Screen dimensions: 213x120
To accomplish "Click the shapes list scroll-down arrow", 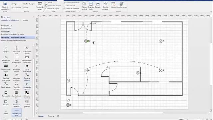I will tap(34, 116).
